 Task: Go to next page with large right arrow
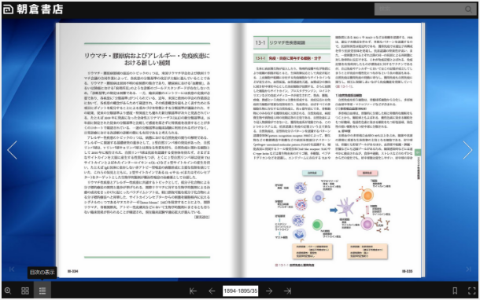pyautogui.click(x=467, y=150)
